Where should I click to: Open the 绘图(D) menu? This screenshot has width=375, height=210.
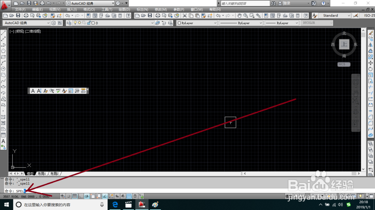pos(124,10)
